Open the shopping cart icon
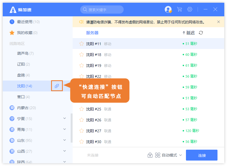Screen dimensions: 227x166 179,10
